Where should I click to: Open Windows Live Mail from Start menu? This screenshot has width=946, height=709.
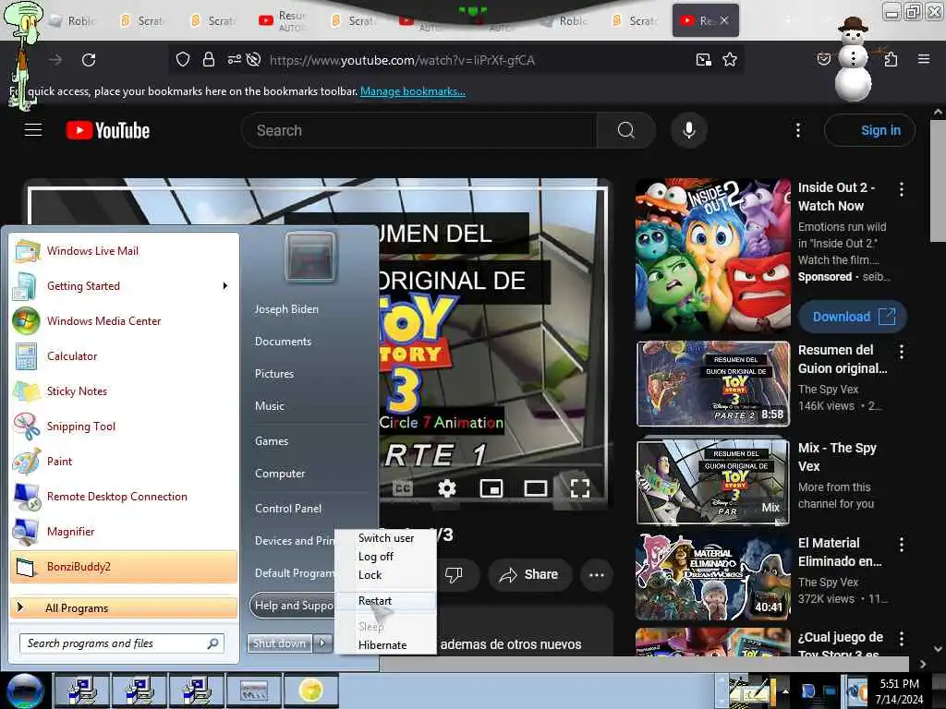[x=92, y=251]
